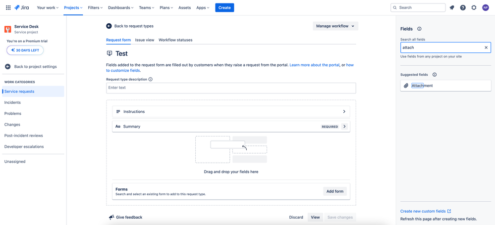Open the Projects dropdown

[73, 7]
